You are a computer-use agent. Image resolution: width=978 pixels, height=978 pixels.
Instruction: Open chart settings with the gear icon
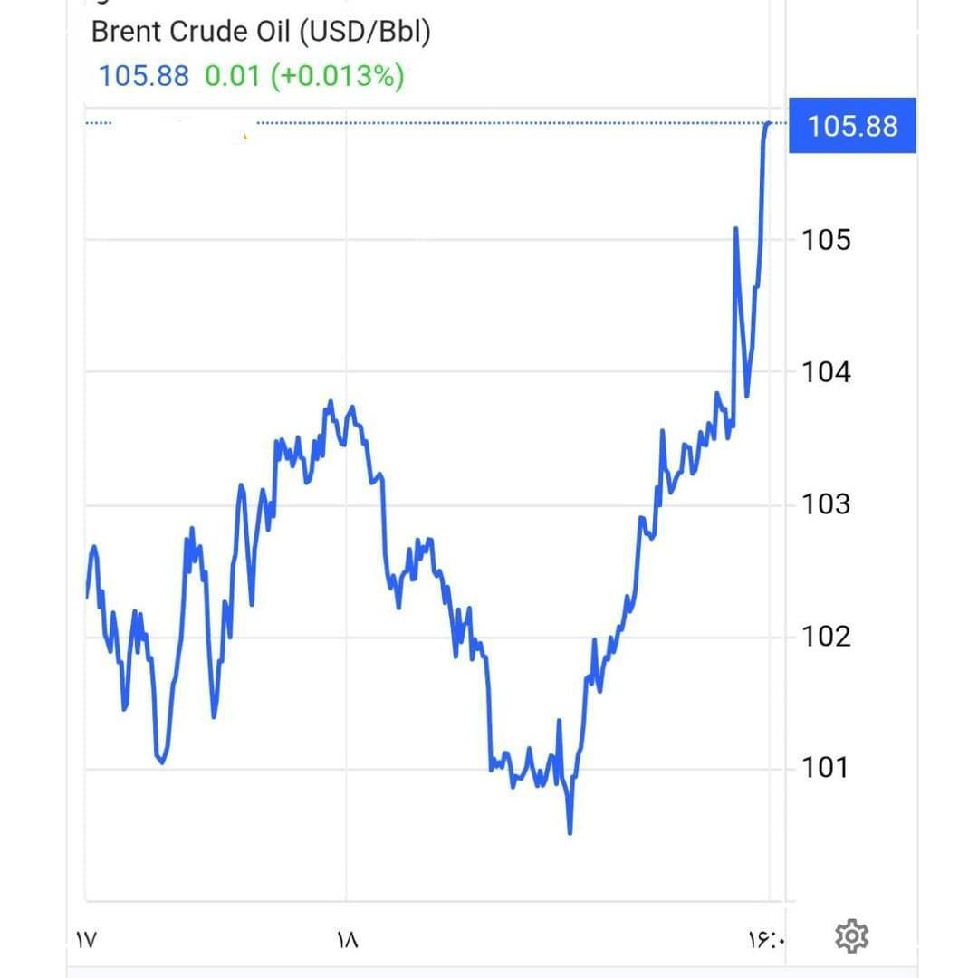tap(851, 936)
